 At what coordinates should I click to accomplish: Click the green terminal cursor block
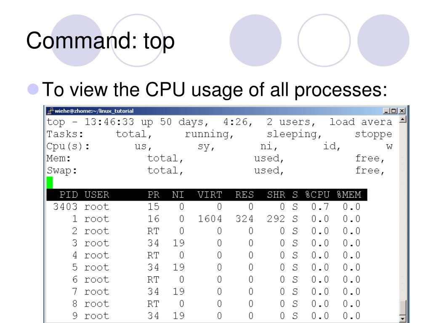[x=50, y=183]
